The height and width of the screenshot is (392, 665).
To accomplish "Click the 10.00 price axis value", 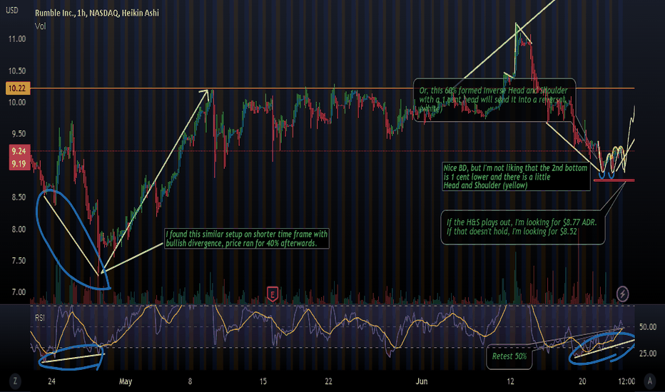I will point(17,102).
